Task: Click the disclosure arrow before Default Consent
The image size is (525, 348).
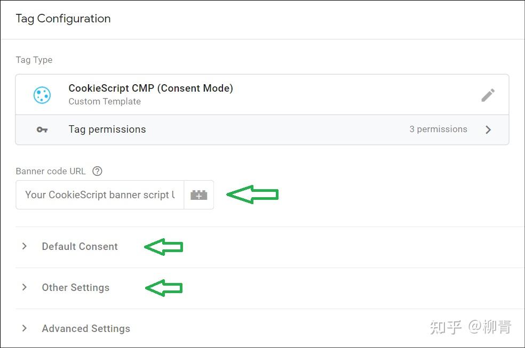Action: click(x=24, y=246)
